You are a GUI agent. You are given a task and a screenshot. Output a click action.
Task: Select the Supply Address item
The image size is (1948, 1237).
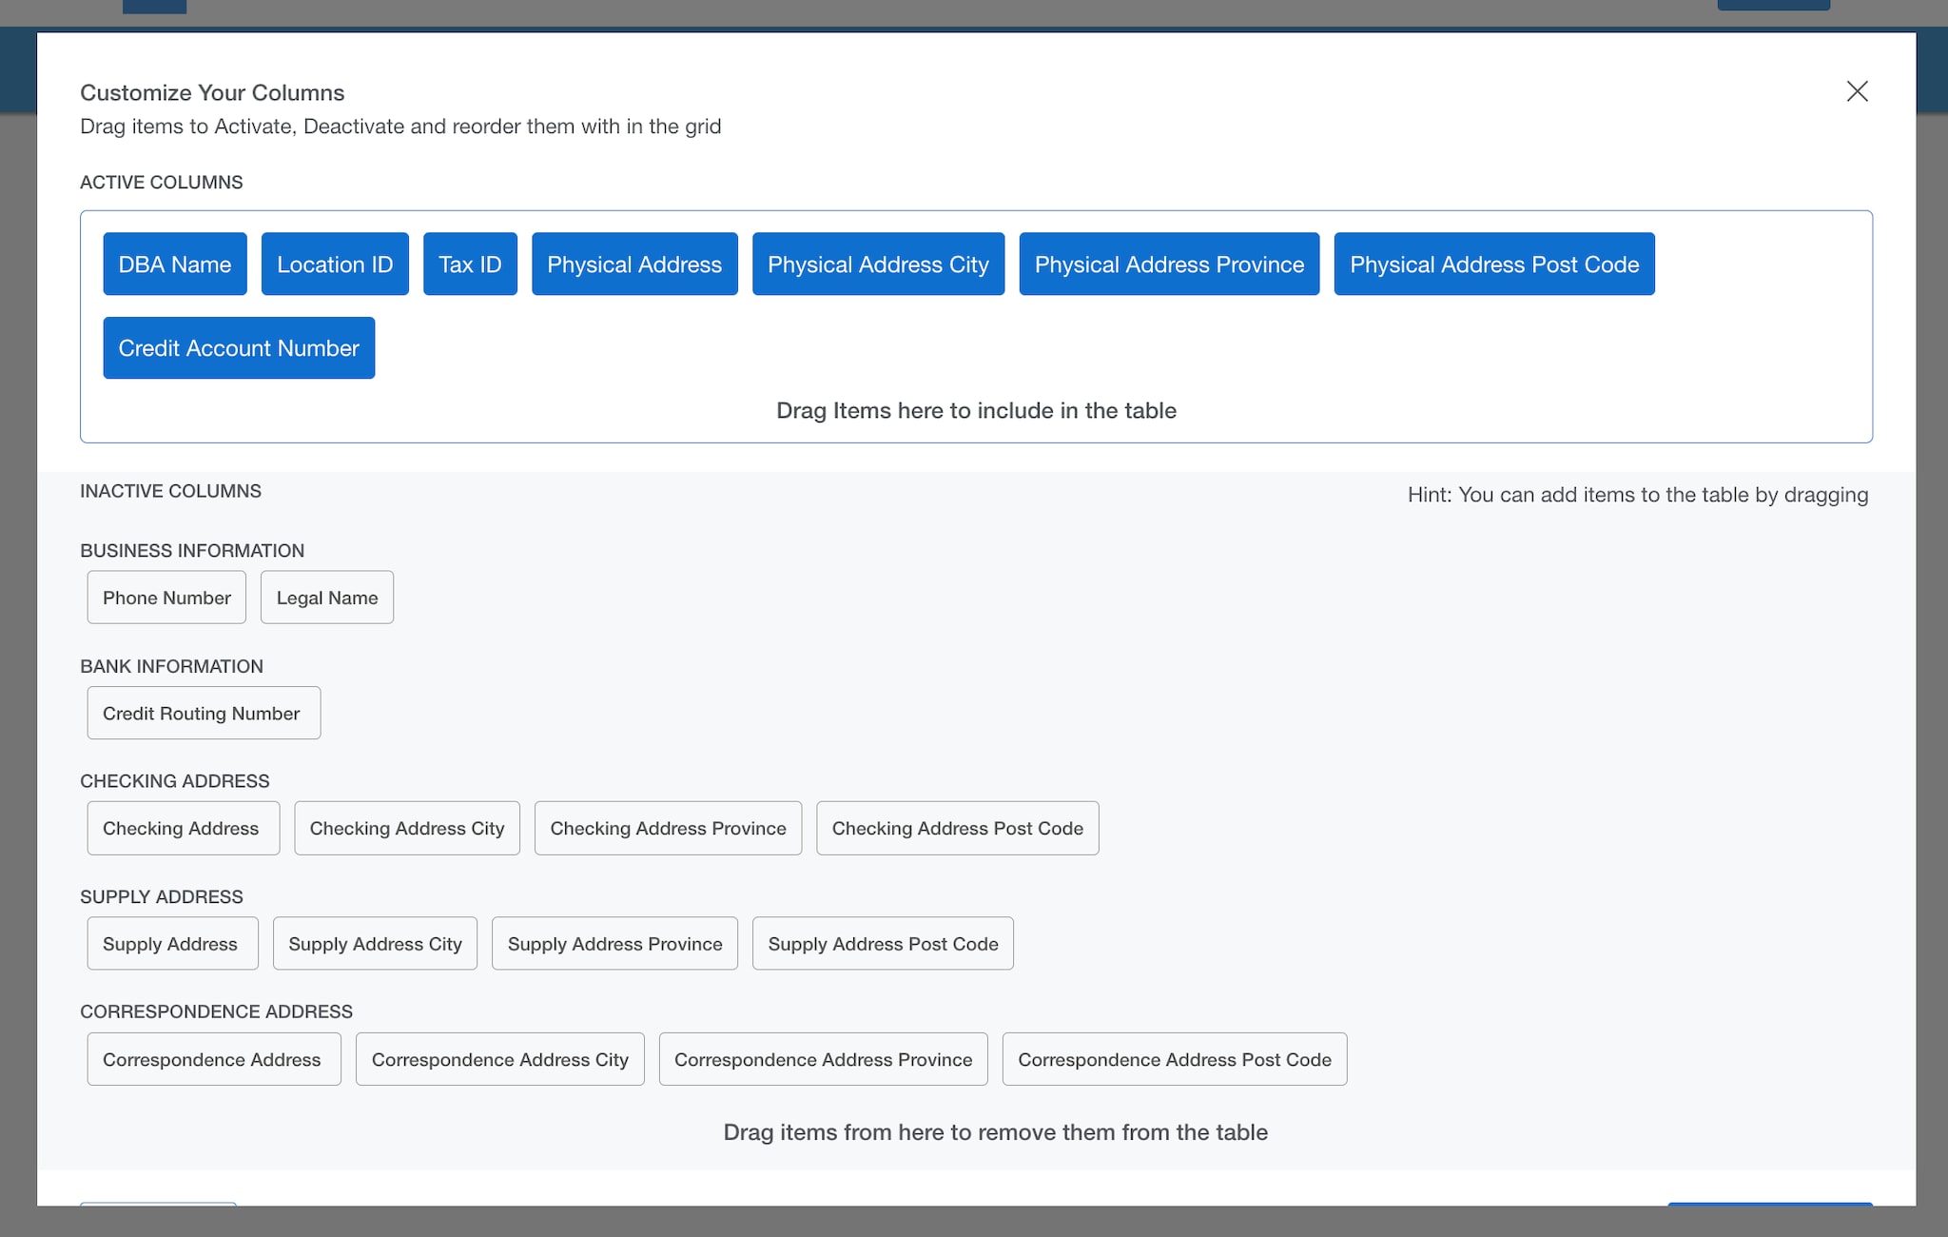(172, 943)
